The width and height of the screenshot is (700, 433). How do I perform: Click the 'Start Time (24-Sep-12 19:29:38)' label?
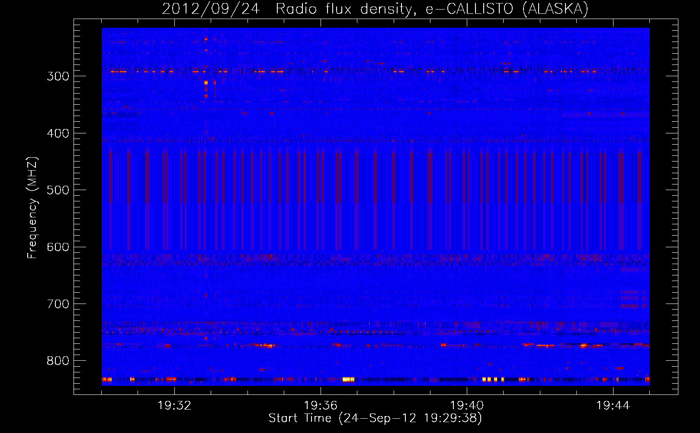[x=375, y=418]
